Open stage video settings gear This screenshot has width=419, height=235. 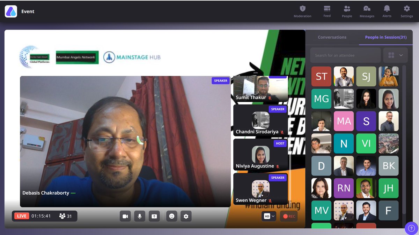click(186, 216)
